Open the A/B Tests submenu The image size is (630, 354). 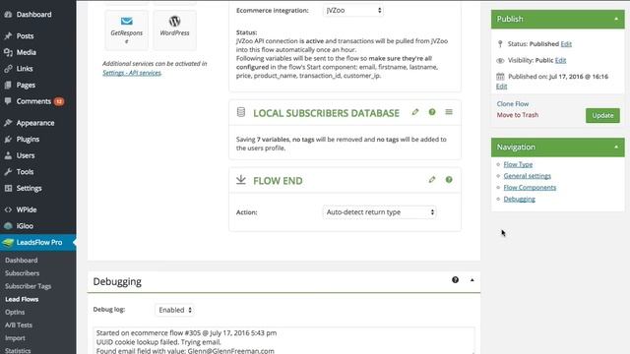point(19,325)
